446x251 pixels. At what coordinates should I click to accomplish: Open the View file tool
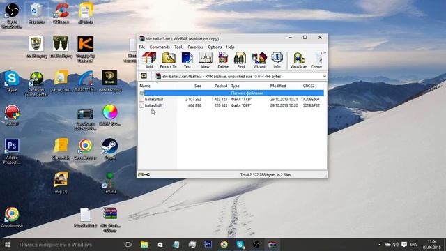(205, 61)
